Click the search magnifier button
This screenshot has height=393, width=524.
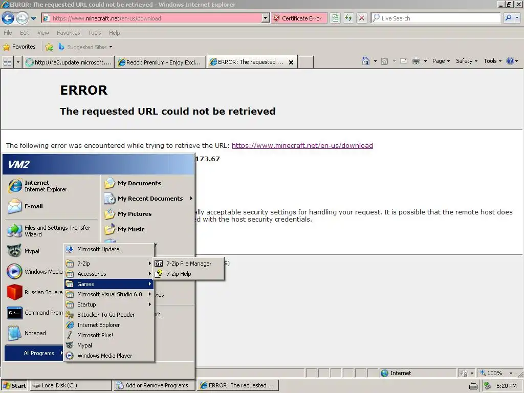[508, 18]
